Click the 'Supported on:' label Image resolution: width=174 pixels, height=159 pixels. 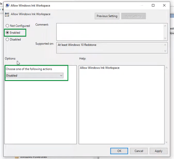[x=44, y=44]
